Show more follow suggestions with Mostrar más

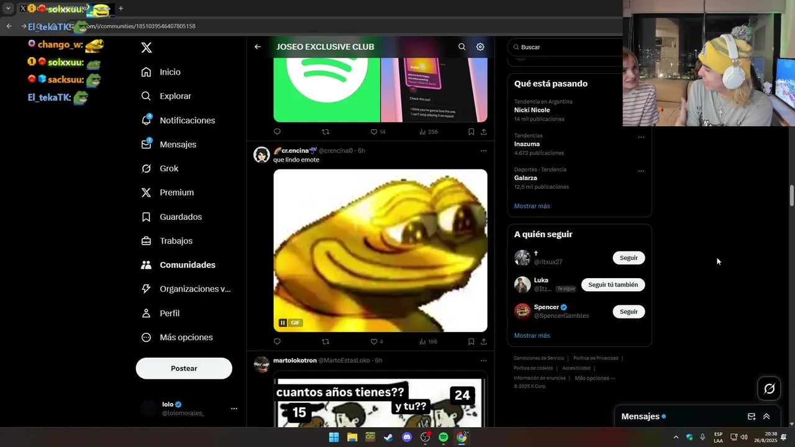(x=532, y=336)
